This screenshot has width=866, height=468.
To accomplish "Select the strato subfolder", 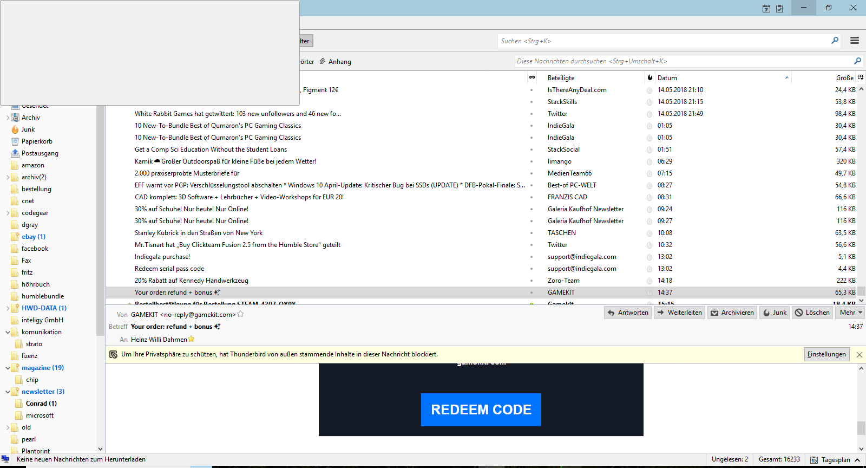I will pos(34,344).
